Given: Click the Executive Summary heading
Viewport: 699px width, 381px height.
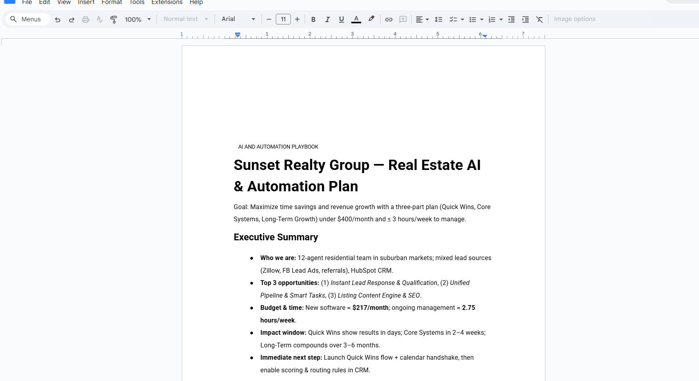Looking at the screenshot, I should point(276,237).
